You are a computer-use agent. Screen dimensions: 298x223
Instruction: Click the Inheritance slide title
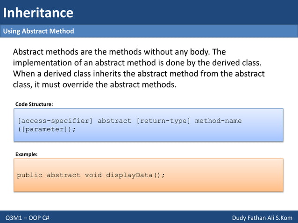38,13
